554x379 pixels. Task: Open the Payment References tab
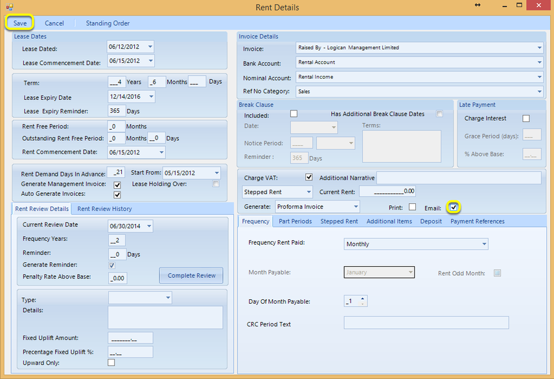478,221
